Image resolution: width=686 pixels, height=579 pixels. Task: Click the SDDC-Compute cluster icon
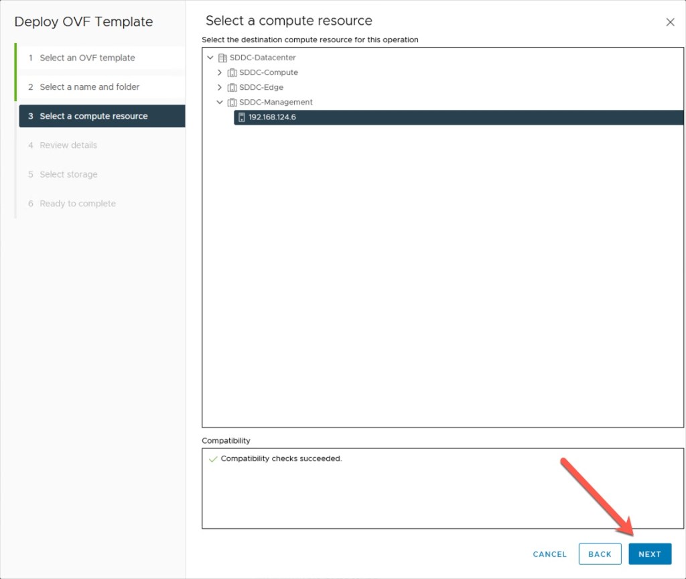tap(232, 72)
